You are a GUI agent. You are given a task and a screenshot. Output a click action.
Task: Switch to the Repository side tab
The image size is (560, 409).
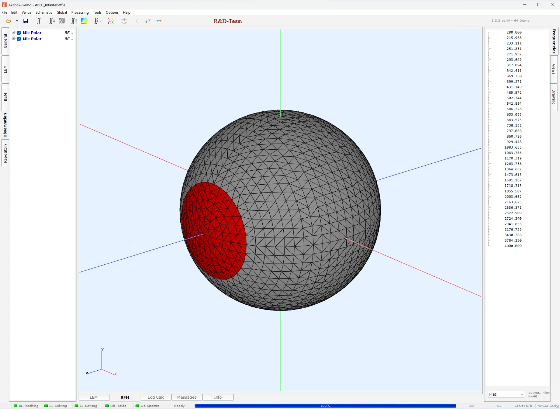(x=5, y=153)
